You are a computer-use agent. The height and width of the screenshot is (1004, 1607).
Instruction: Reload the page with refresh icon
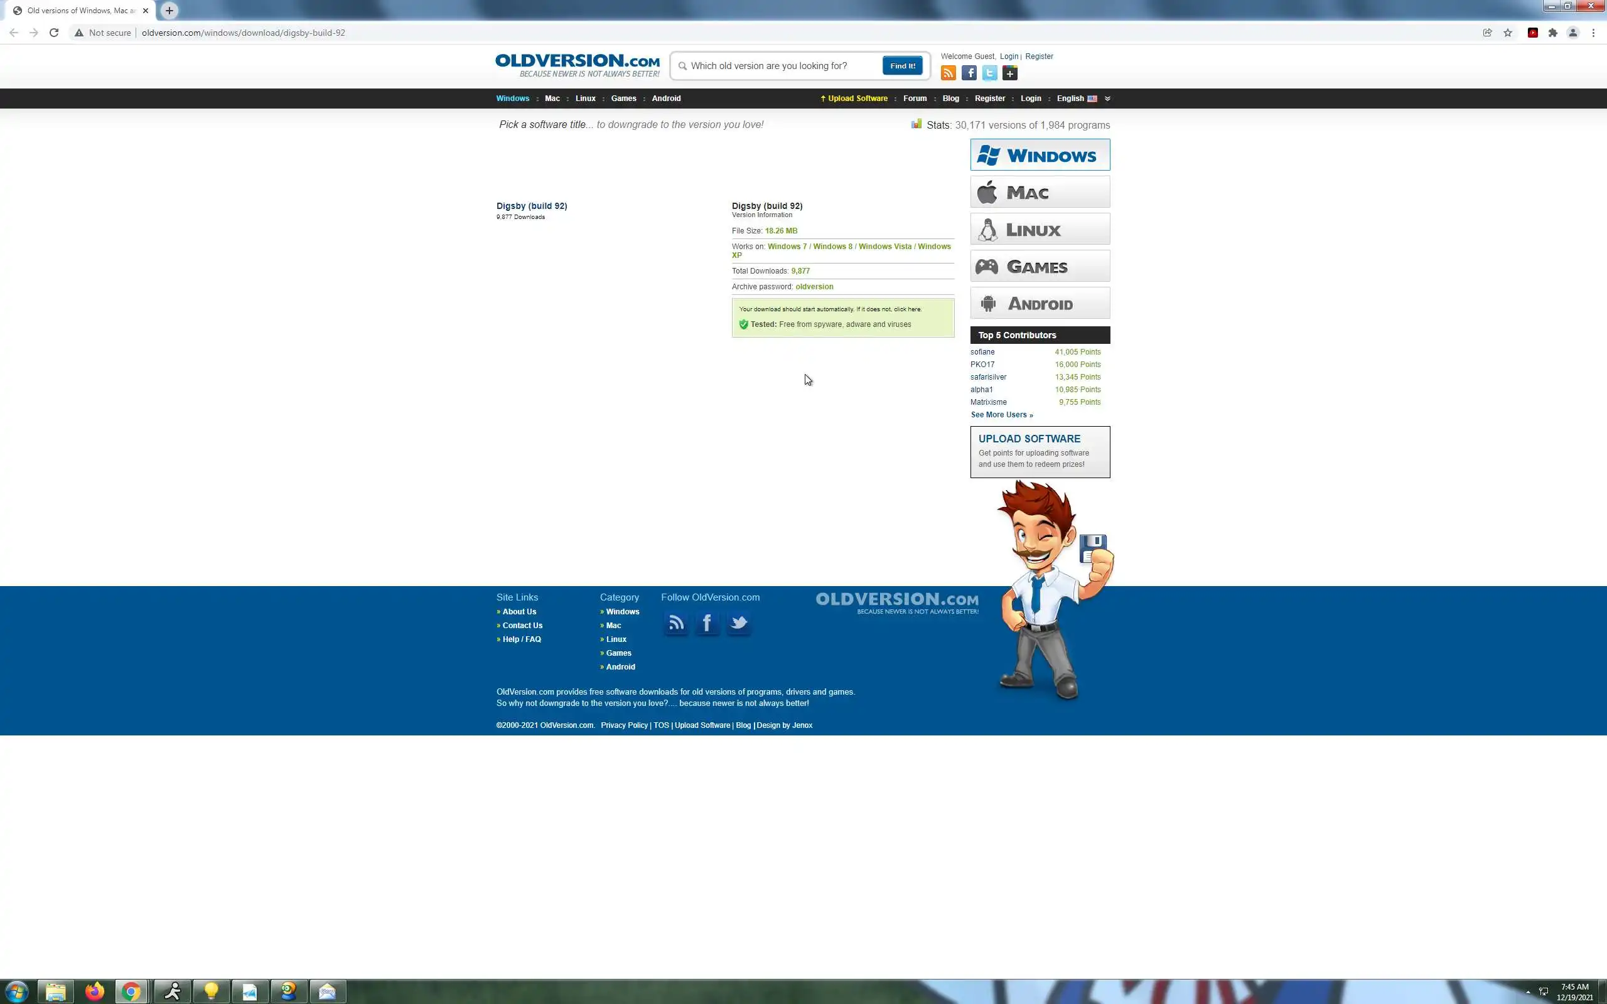point(54,33)
